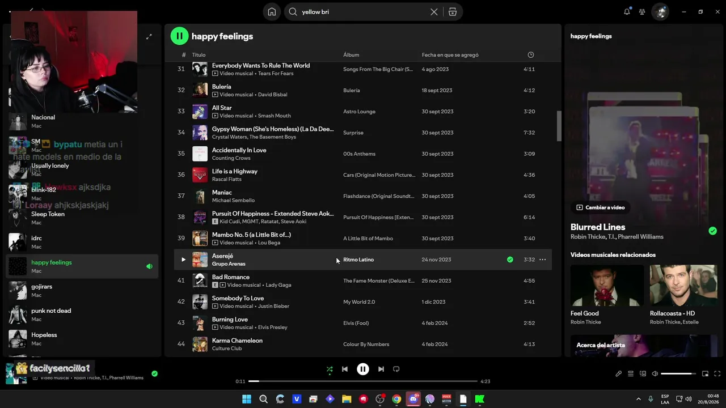
Task: Open the miniplayer icon
Action: [705, 374]
